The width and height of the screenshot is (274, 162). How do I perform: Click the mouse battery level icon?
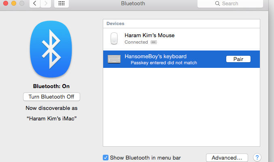point(154,42)
